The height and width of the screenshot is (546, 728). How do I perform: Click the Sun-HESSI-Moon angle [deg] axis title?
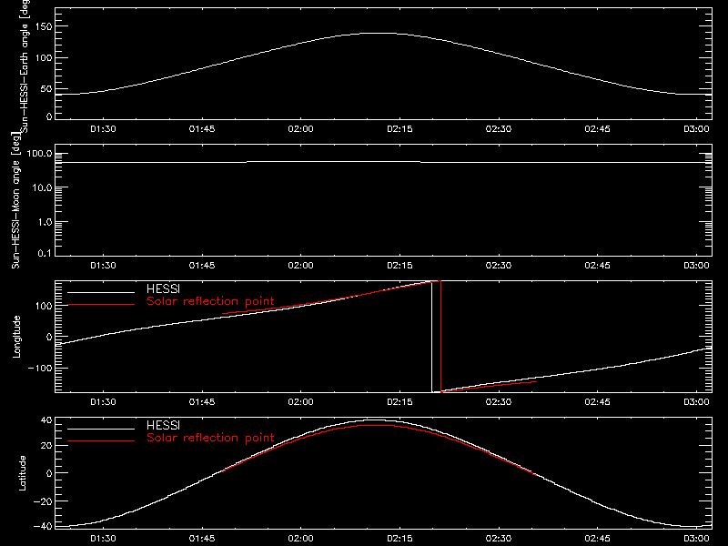click(x=15, y=200)
